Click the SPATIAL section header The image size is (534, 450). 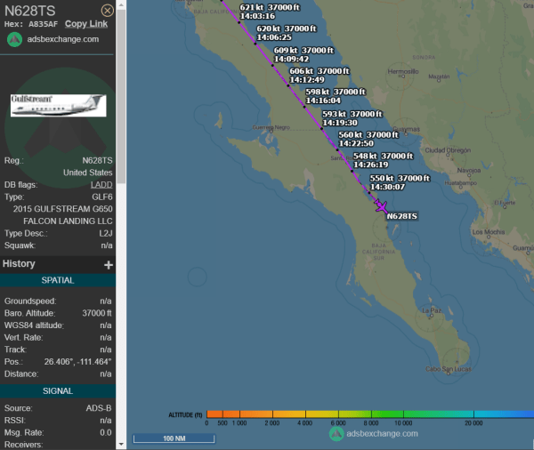58,280
